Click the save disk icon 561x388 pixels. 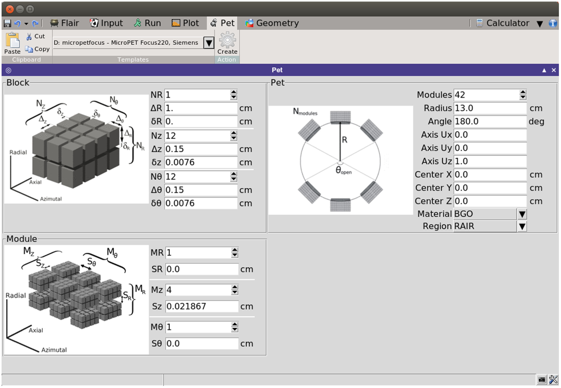(x=7, y=23)
